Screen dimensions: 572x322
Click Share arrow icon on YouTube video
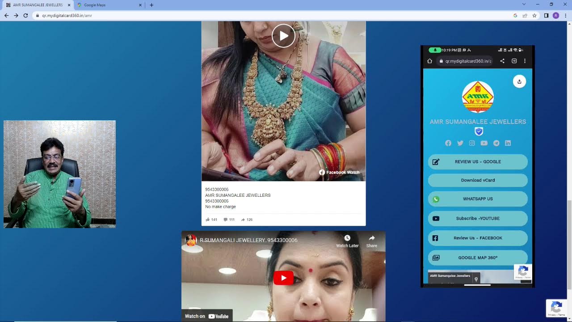pos(372,238)
